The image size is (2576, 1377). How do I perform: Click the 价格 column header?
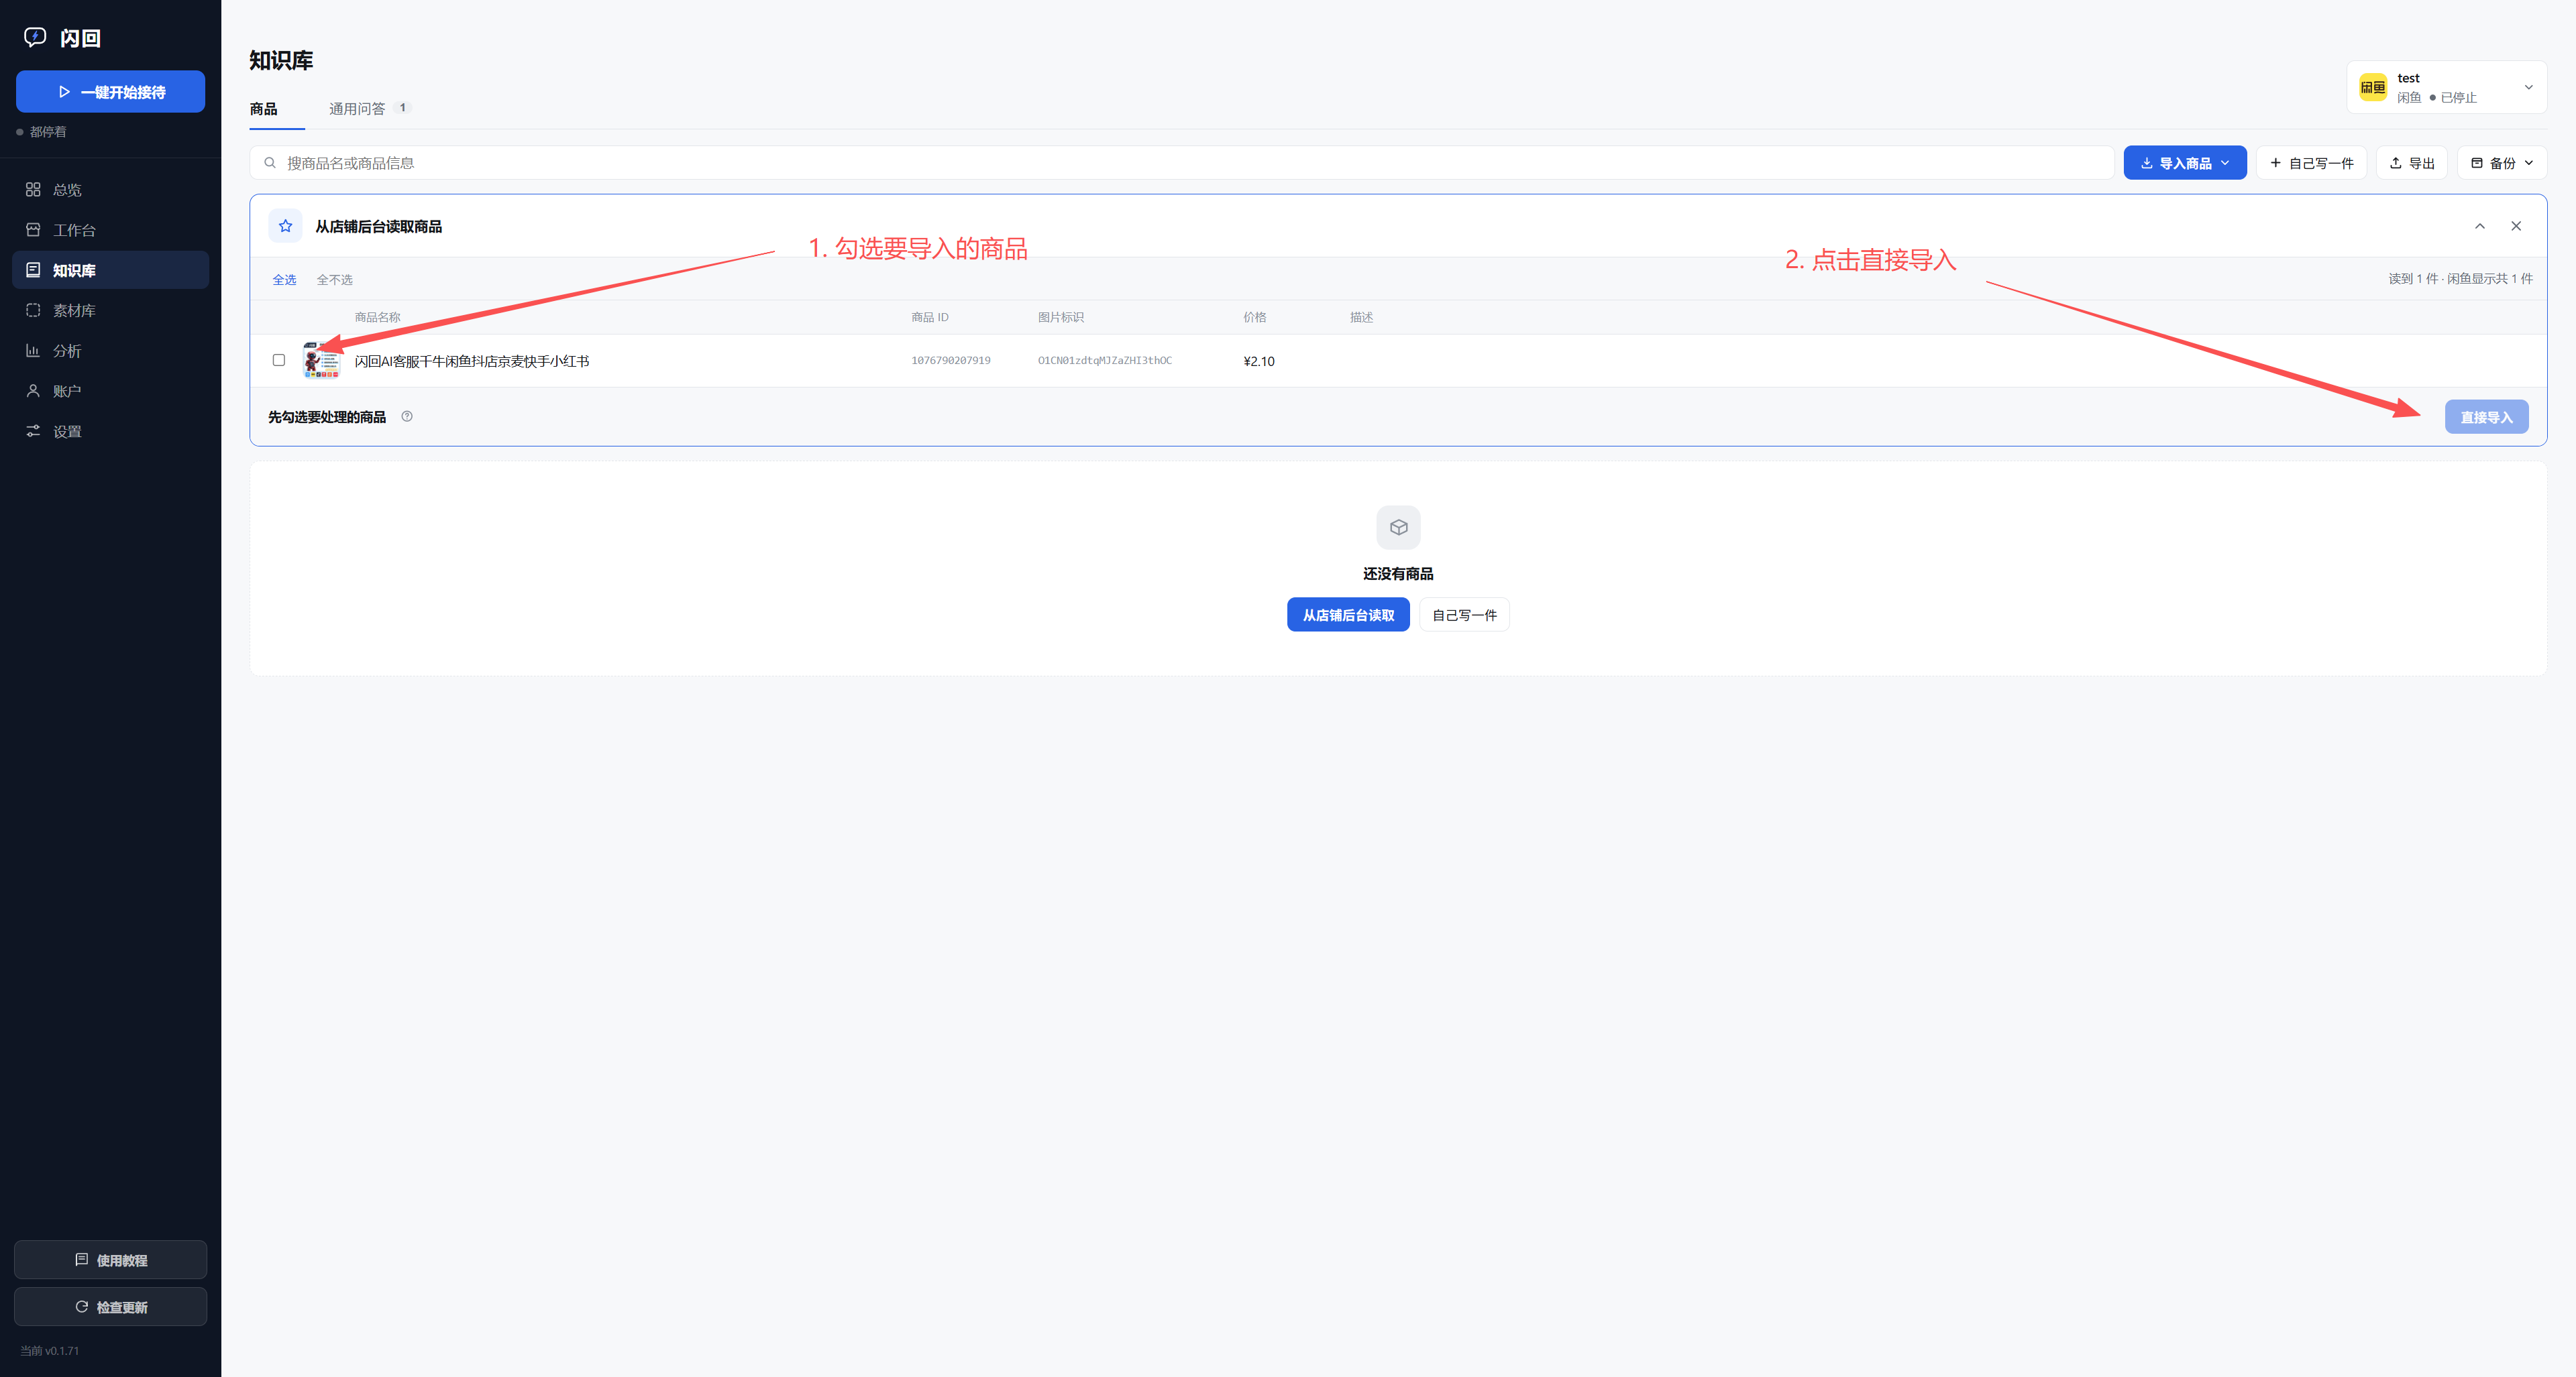pos(1254,318)
